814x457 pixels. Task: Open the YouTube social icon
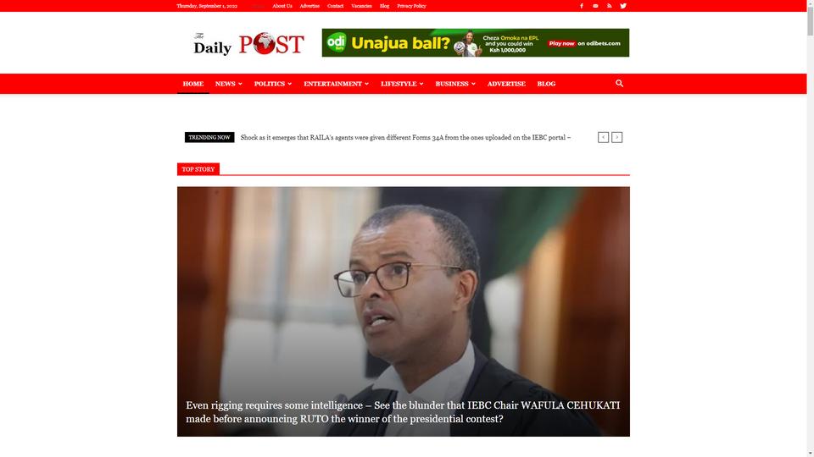tap(595, 6)
